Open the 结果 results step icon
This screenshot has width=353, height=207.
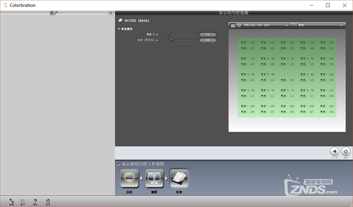(179, 179)
